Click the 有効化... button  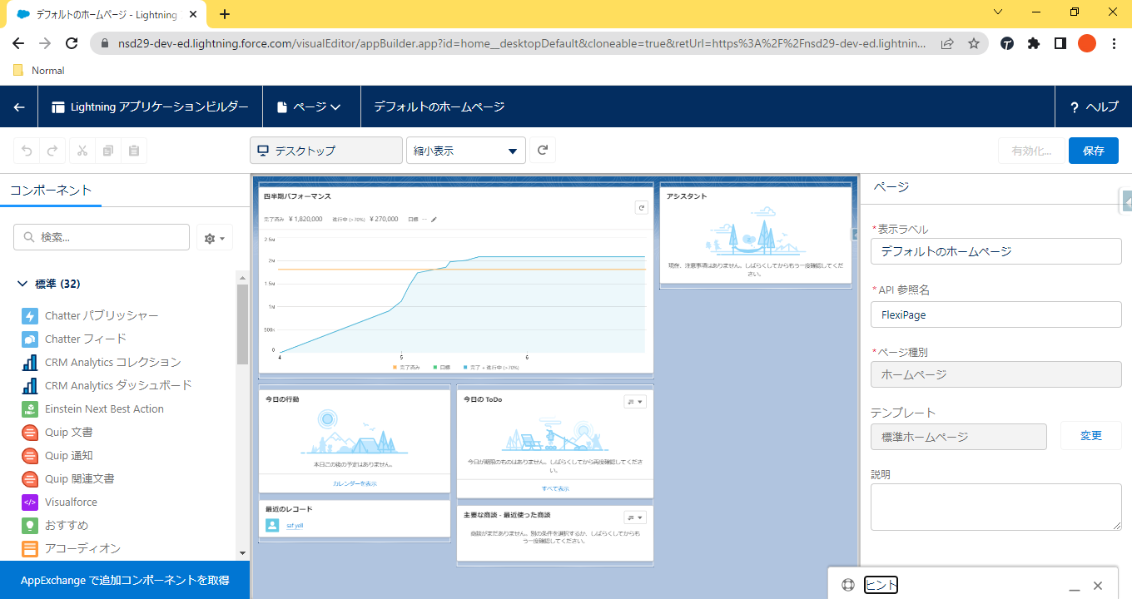pyautogui.click(x=1031, y=151)
